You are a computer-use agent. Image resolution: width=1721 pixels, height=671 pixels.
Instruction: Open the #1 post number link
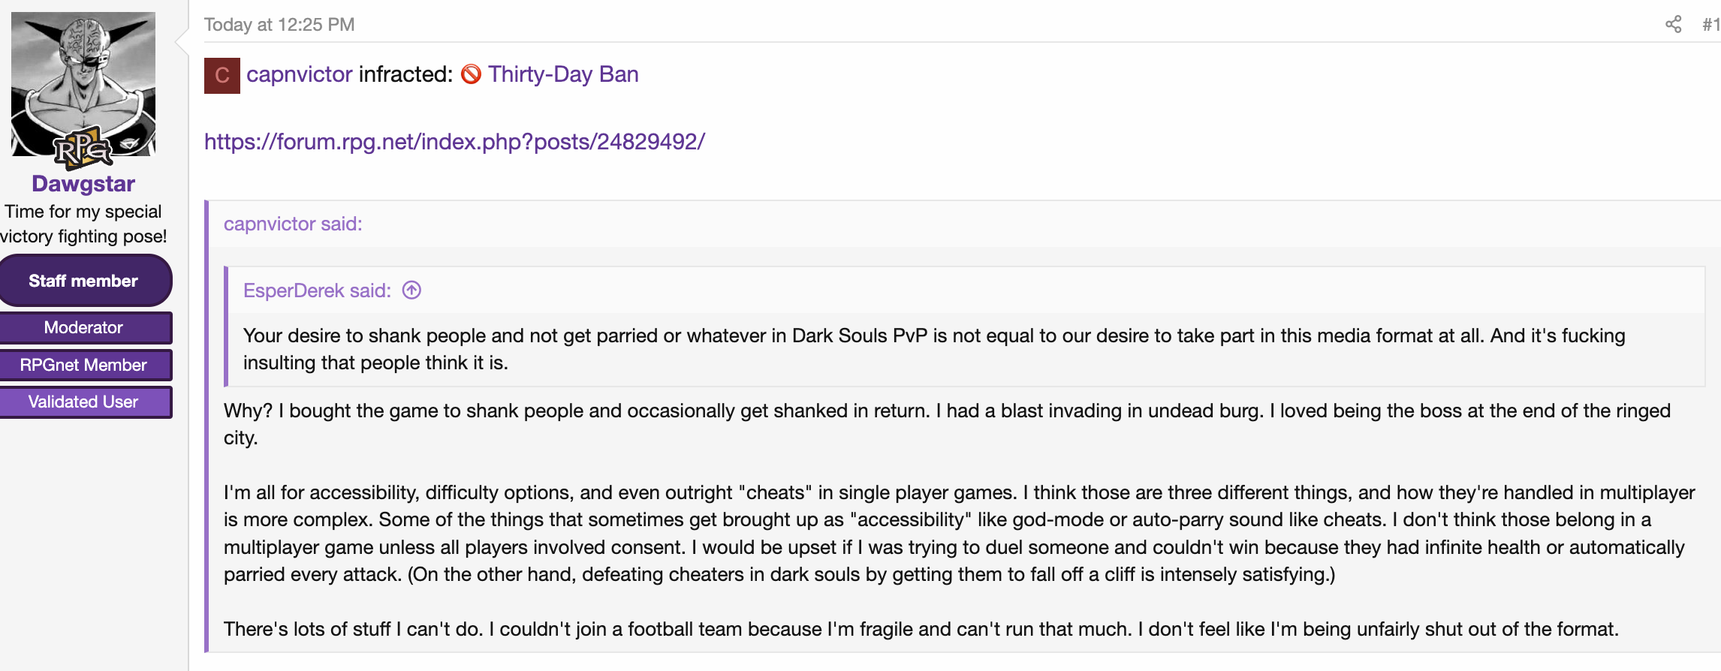pos(1711,25)
